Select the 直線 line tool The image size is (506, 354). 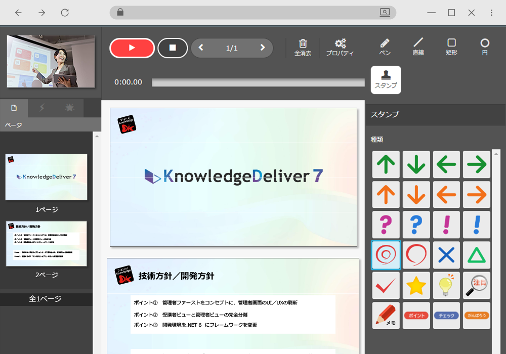[418, 47]
